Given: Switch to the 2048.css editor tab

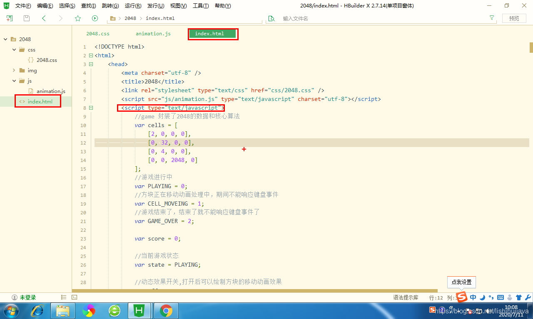Looking at the screenshot, I should click(98, 34).
